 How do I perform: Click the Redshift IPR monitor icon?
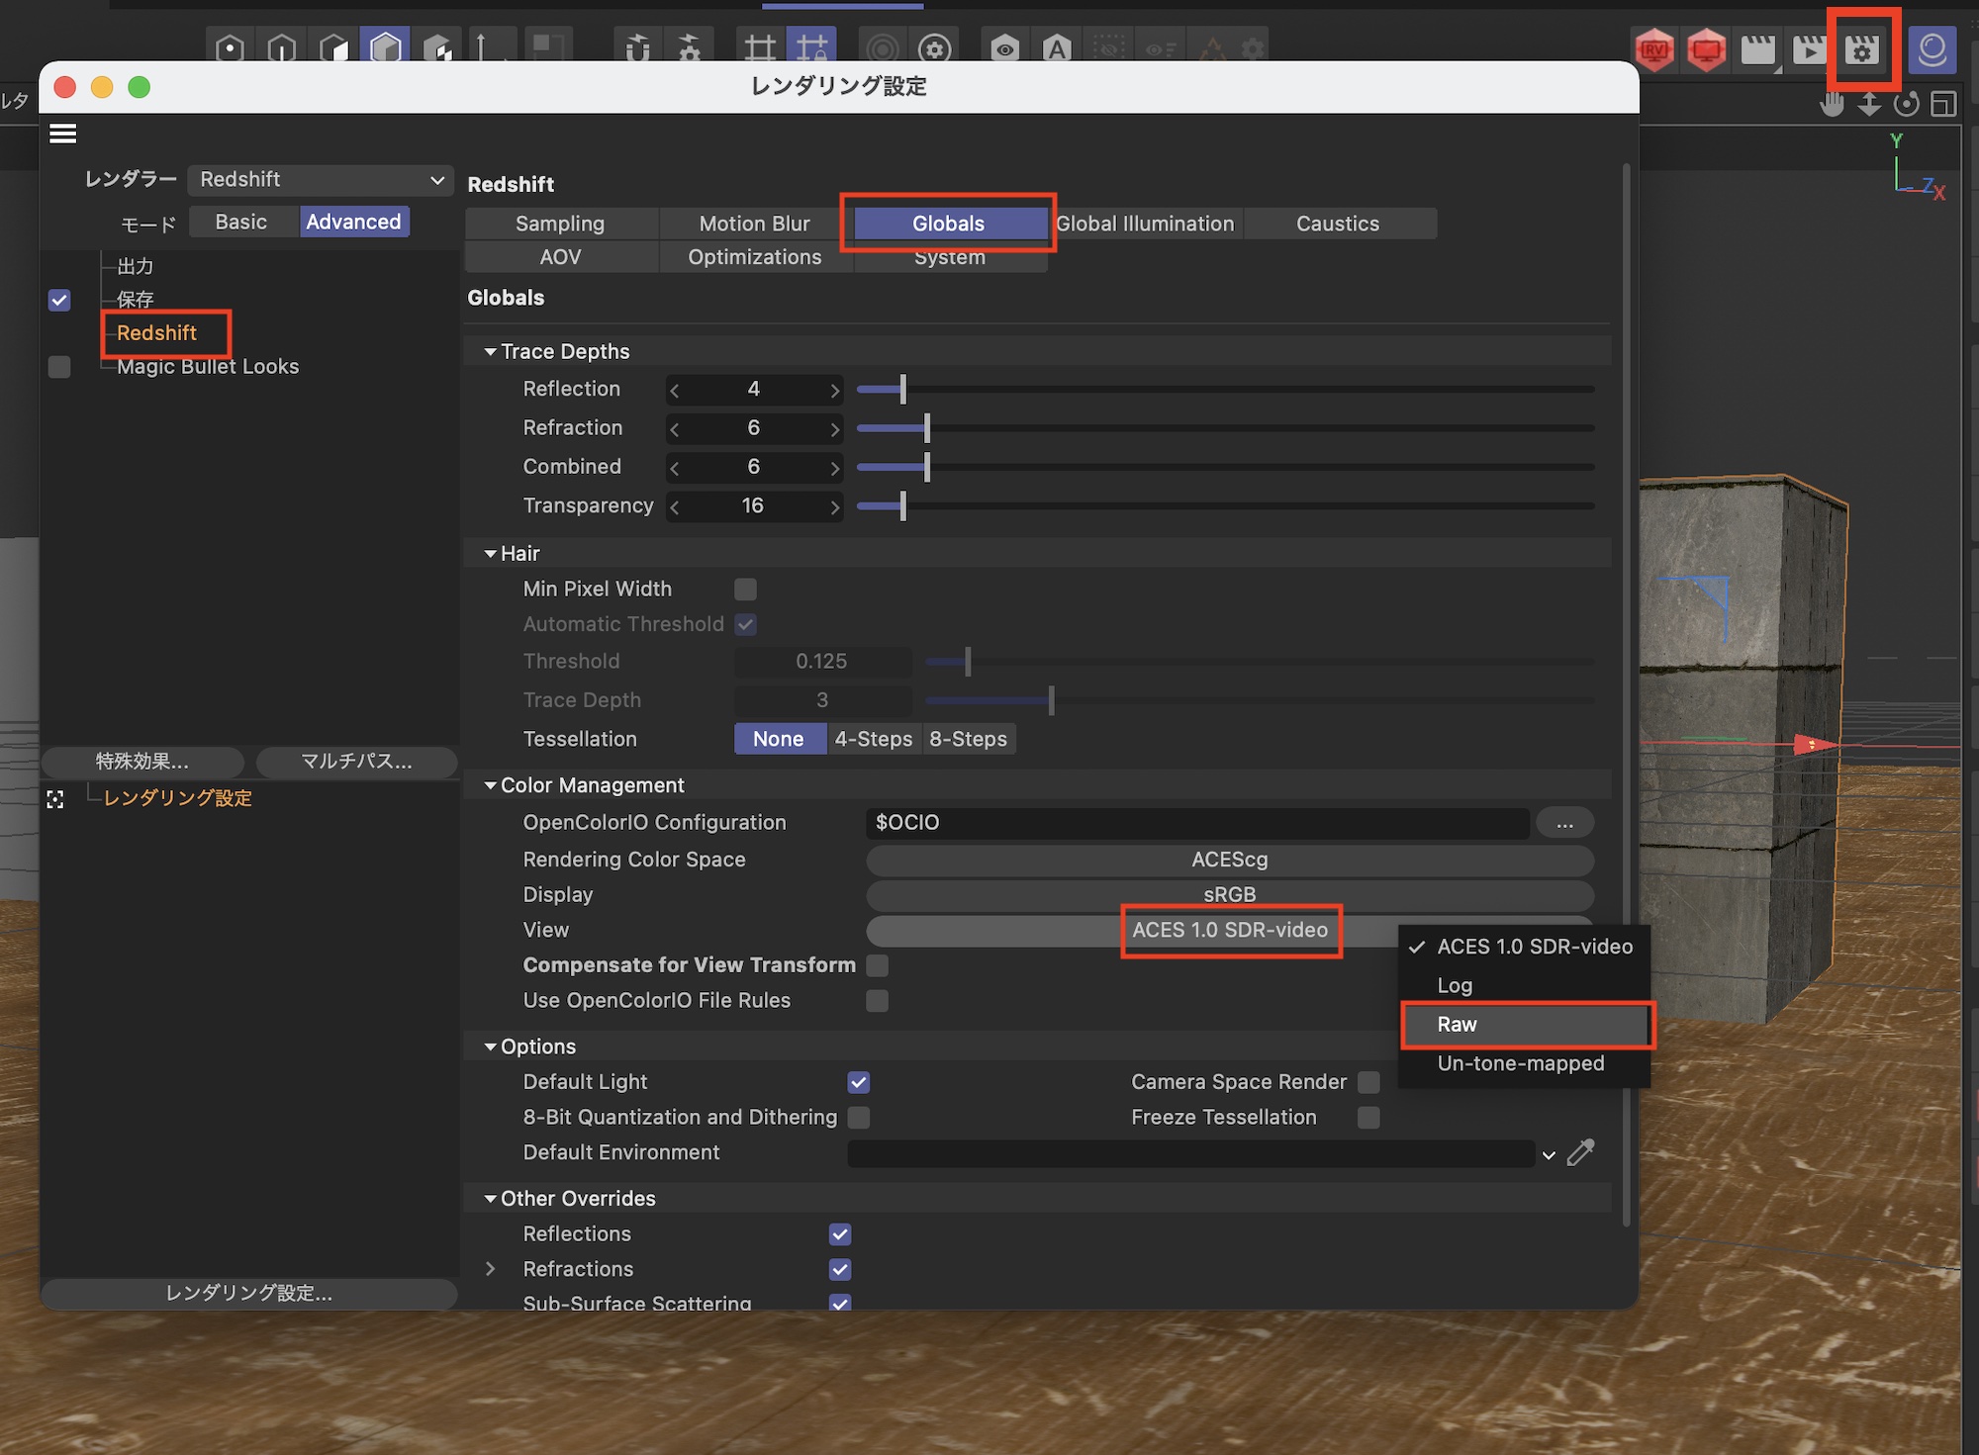coord(1707,49)
